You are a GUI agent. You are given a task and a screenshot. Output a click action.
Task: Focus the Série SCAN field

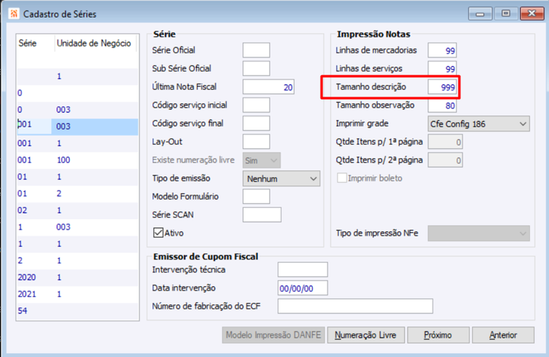pyautogui.click(x=262, y=215)
